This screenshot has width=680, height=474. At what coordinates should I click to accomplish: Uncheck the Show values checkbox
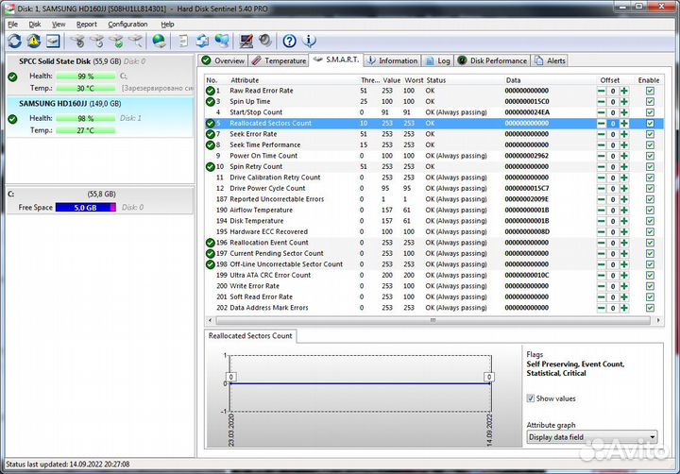tap(531, 398)
